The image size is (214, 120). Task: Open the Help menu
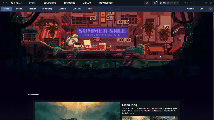(x=186, y=3)
